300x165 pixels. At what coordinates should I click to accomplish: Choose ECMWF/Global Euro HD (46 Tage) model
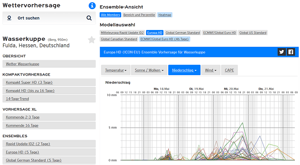(164, 39)
